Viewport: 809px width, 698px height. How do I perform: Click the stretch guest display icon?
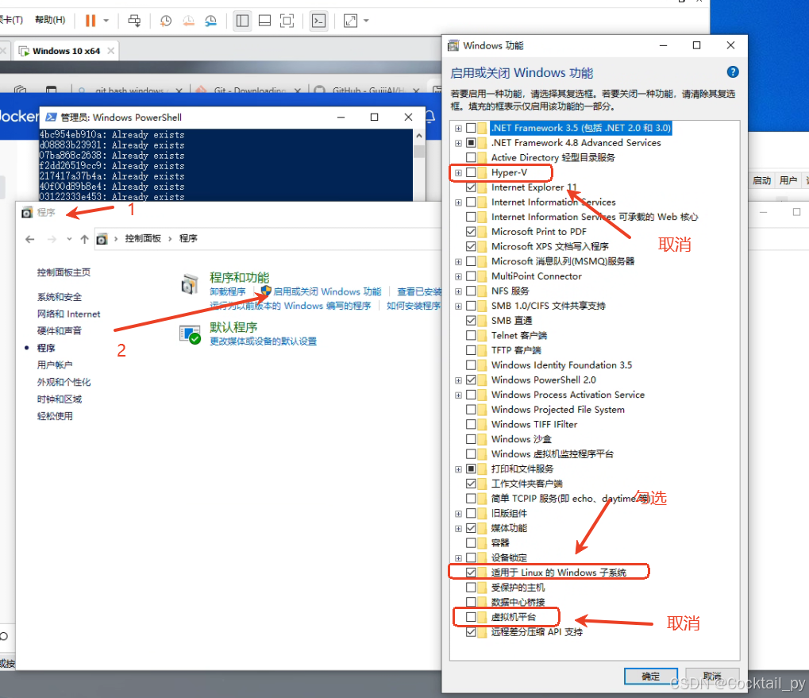tap(350, 21)
